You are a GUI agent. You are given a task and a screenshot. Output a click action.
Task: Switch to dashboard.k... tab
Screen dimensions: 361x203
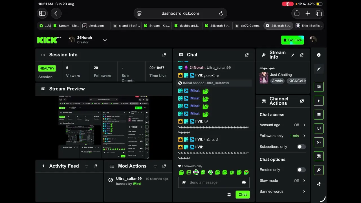click(187, 26)
